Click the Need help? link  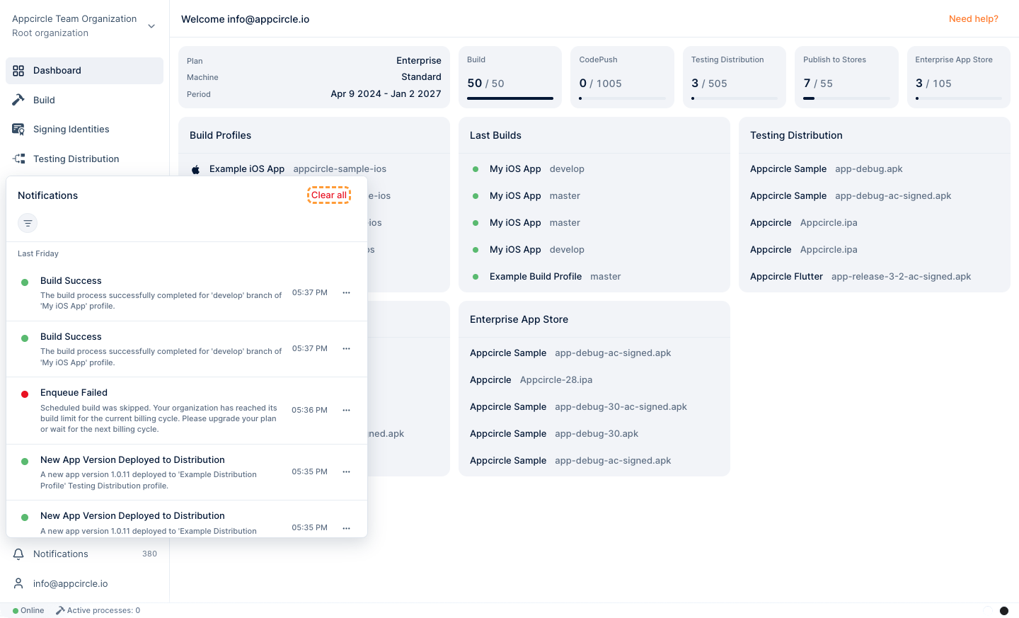tap(974, 19)
